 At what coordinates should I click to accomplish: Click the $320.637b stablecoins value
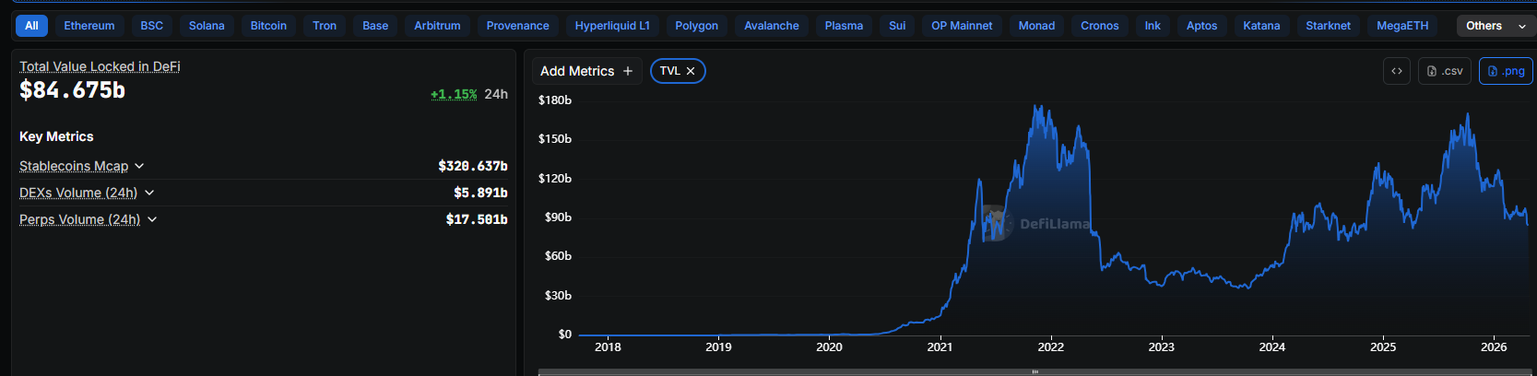tap(473, 166)
